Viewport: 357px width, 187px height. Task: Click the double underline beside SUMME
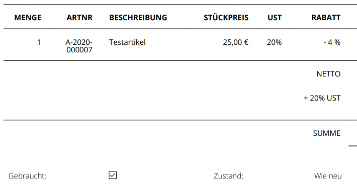pyautogui.click(x=353, y=145)
